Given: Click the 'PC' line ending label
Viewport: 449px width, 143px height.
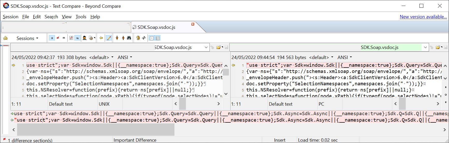Looking at the screenshot, I should tap(321, 104).
